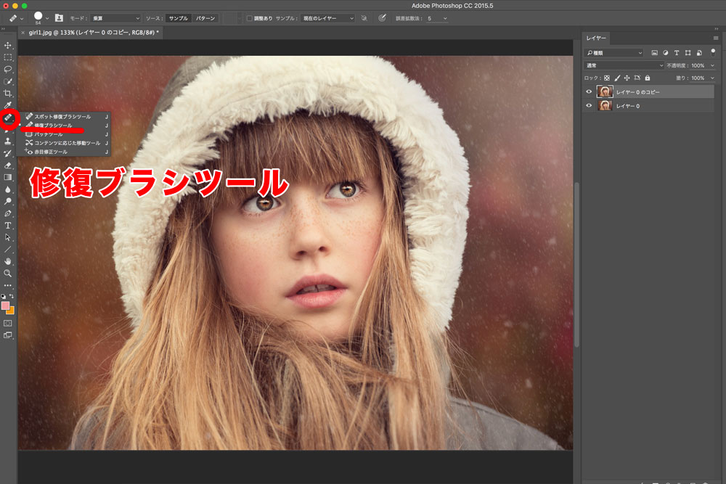Filter layers by pixel layers
The height and width of the screenshot is (484, 726).
[x=654, y=53]
